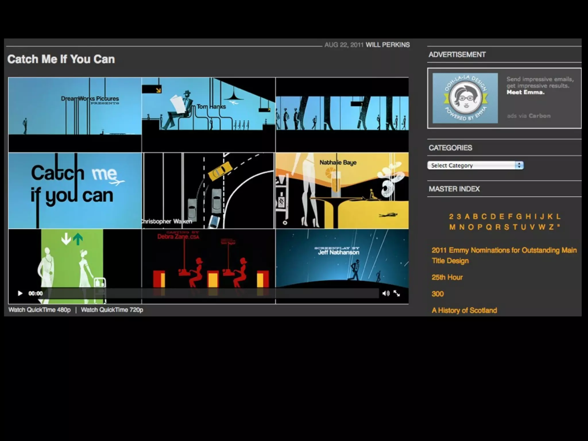Open the A History of Scotland link
The width and height of the screenshot is (588, 441).
pyautogui.click(x=464, y=310)
